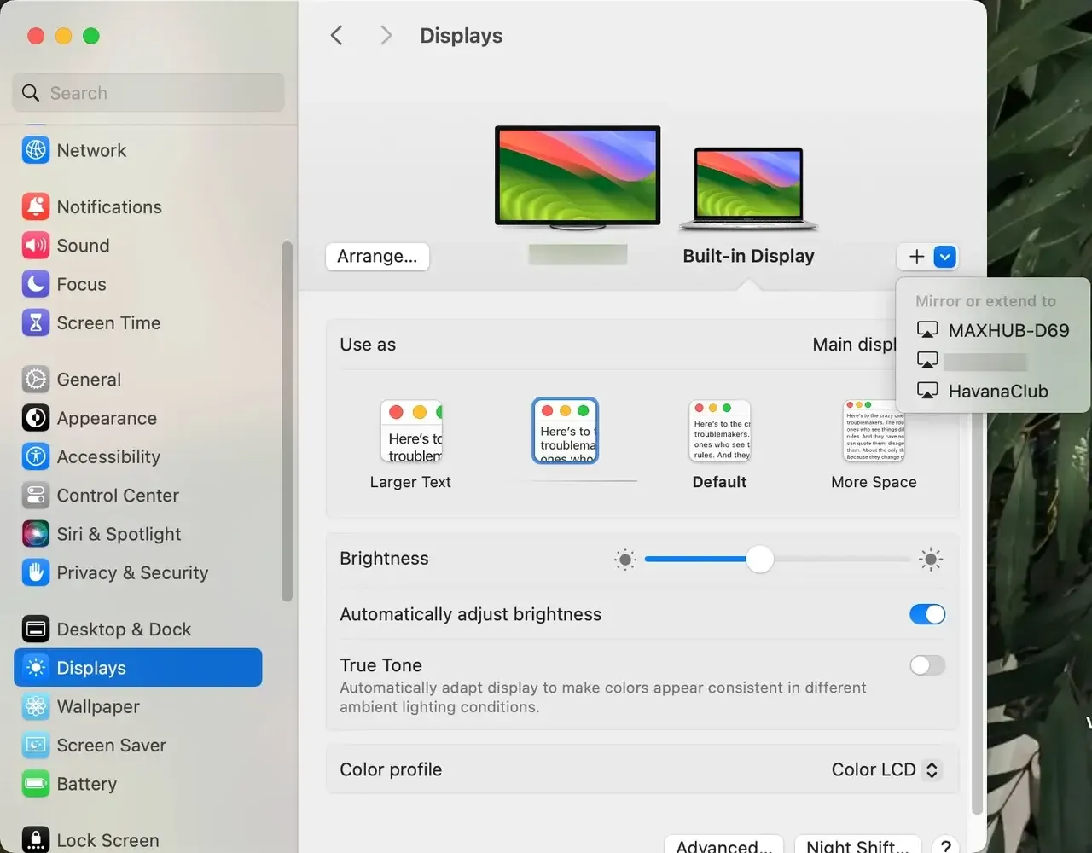Click the AirPlay icon beside HavanaClub
The width and height of the screenshot is (1092, 853).
point(927,391)
